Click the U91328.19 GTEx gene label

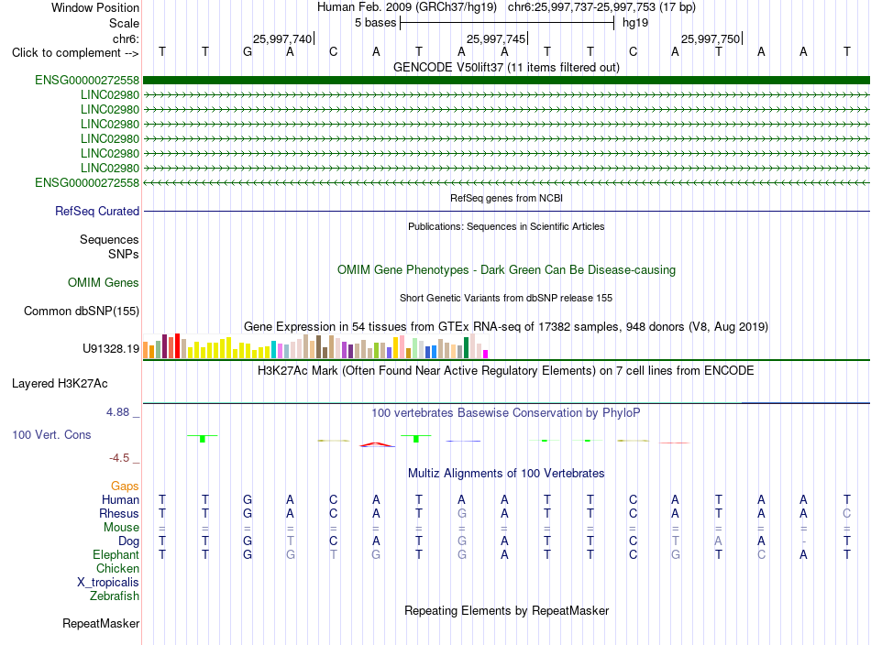[111, 348]
